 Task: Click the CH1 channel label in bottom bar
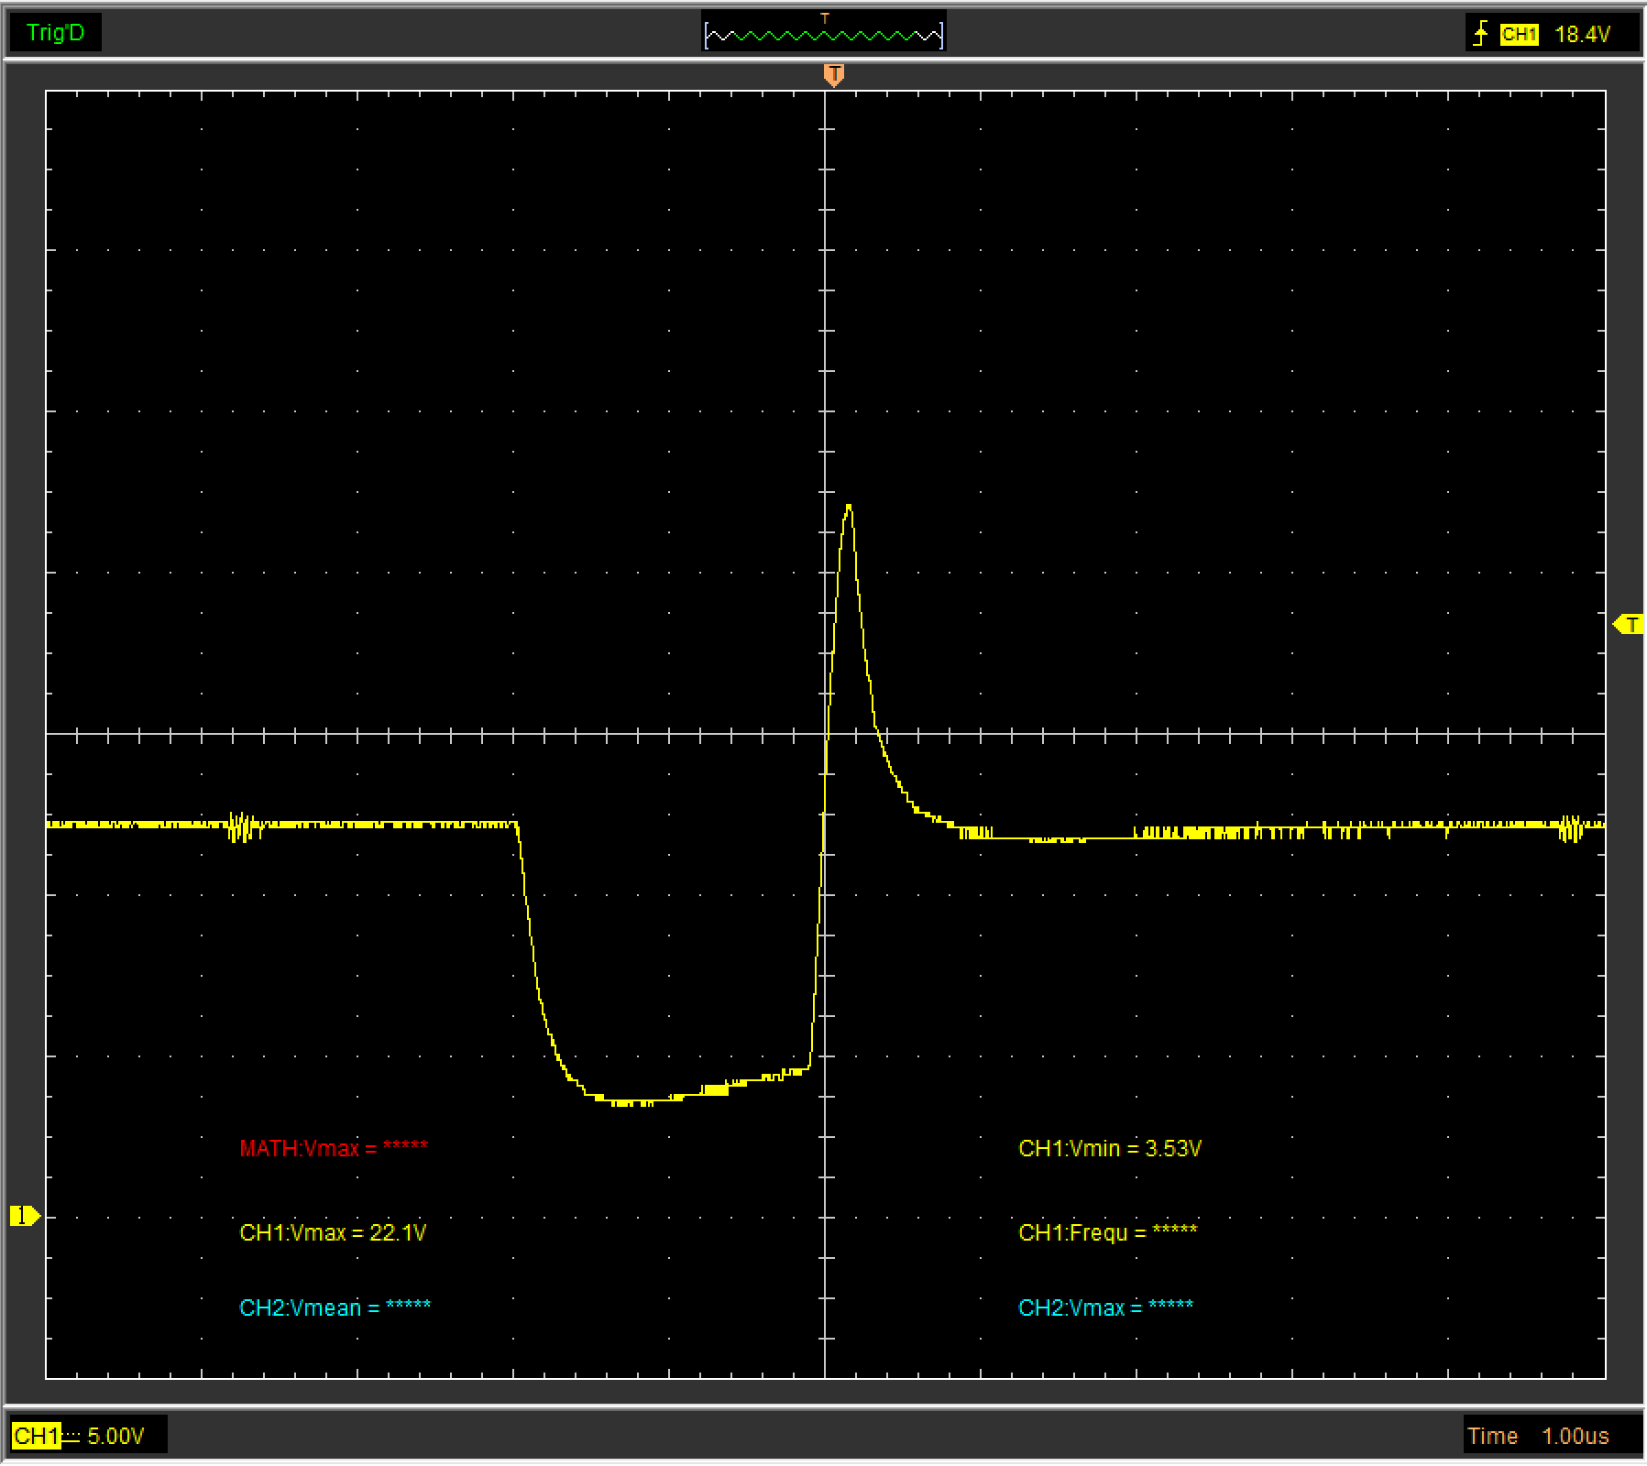[36, 1436]
